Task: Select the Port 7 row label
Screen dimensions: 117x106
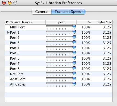Action: [15, 64]
